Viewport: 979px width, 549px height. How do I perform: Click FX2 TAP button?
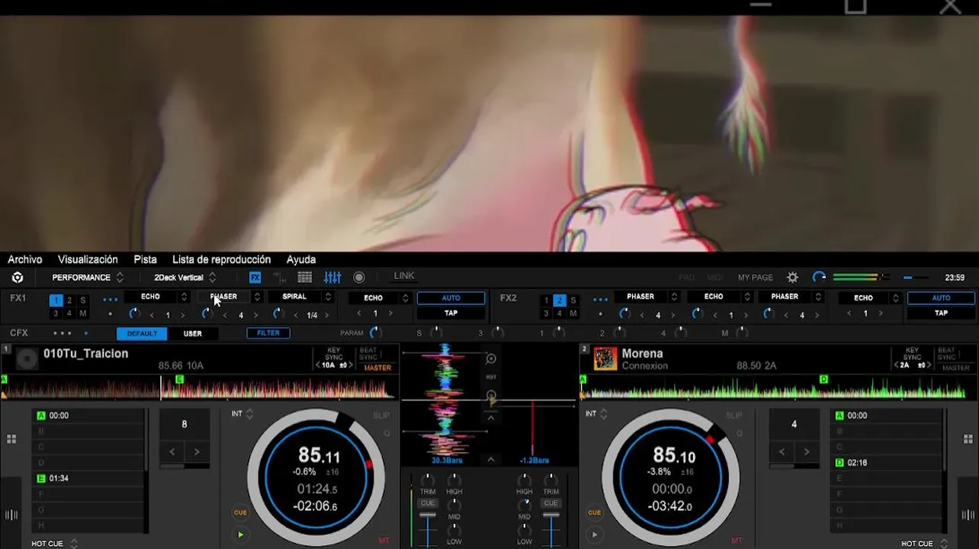pyautogui.click(x=941, y=313)
